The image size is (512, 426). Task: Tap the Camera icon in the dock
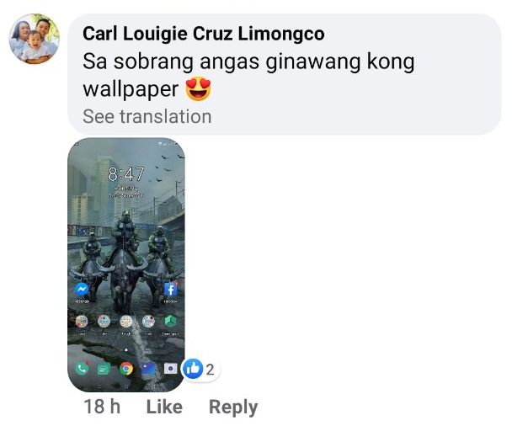pyautogui.click(x=170, y=369)
